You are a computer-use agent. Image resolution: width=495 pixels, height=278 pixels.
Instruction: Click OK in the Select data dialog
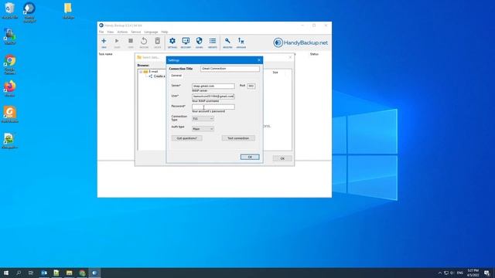coord(282,158)
